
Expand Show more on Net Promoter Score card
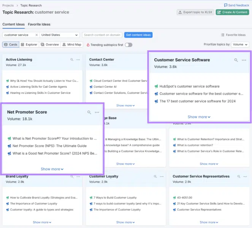[x=52, y=169]
